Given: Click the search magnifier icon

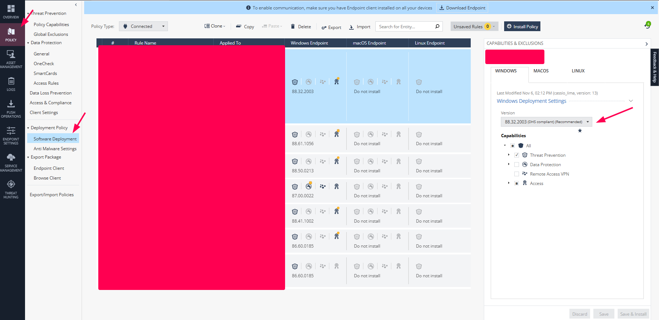Looking at the screenshot, I should [437, 26].
